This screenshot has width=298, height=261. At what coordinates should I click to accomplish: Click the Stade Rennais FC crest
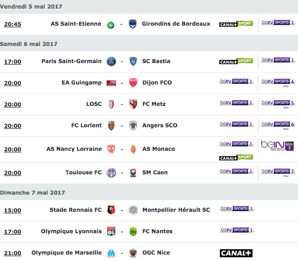click(111, 210)
